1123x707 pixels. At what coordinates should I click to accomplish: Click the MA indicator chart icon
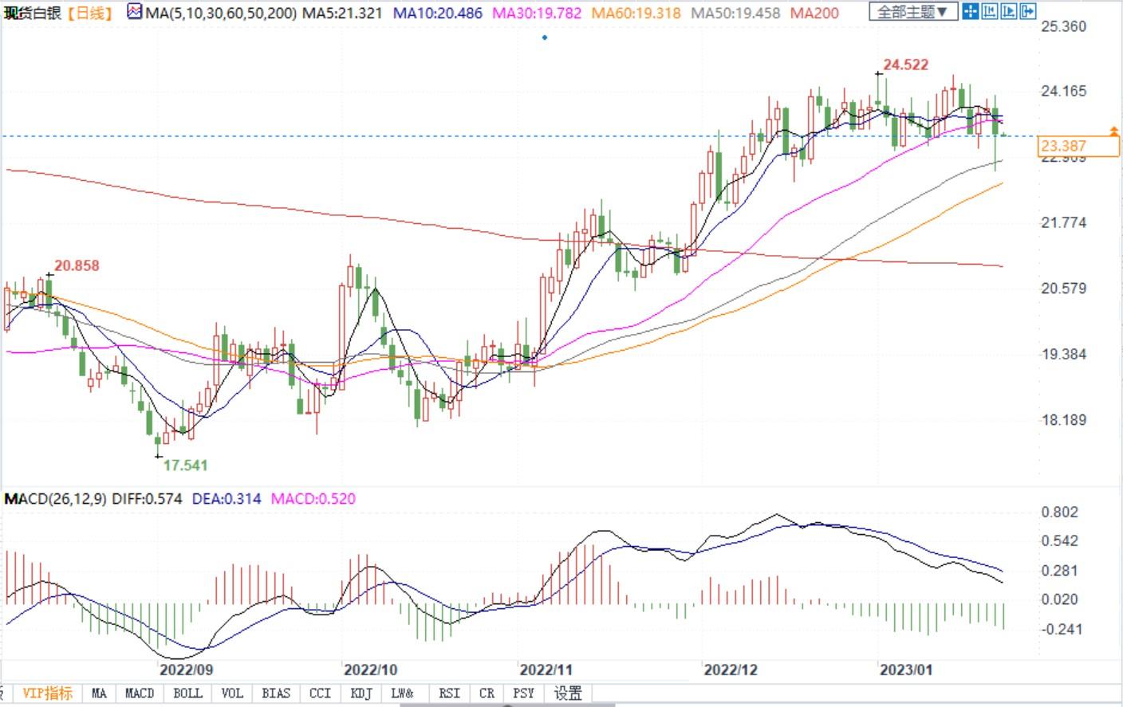[134, 13]
